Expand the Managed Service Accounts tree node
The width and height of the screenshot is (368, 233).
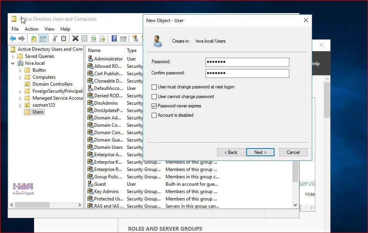click(20, 98)
